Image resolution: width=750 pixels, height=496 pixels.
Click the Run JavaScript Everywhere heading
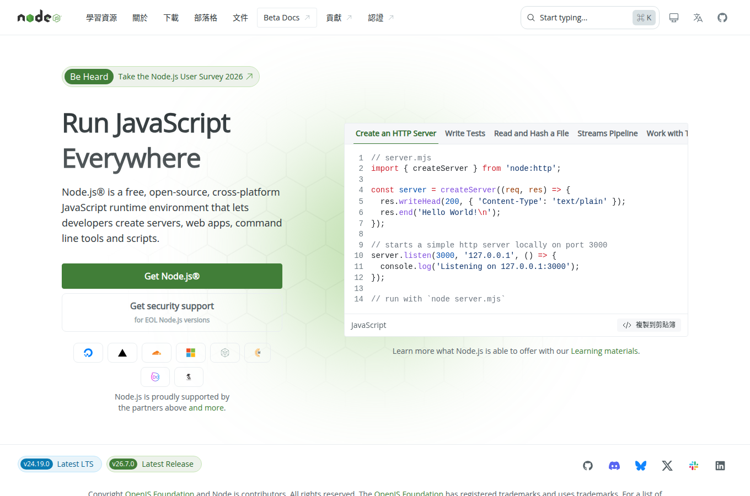pos(146,141)
